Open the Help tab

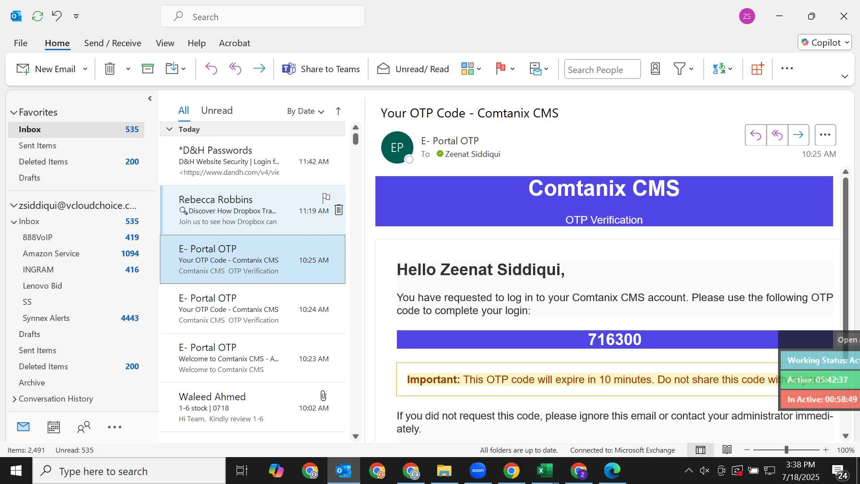197,43
